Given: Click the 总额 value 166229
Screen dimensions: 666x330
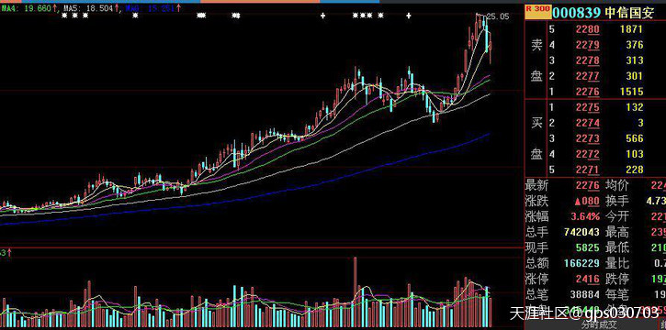Looking at the screenshot, I should (581, 263).
